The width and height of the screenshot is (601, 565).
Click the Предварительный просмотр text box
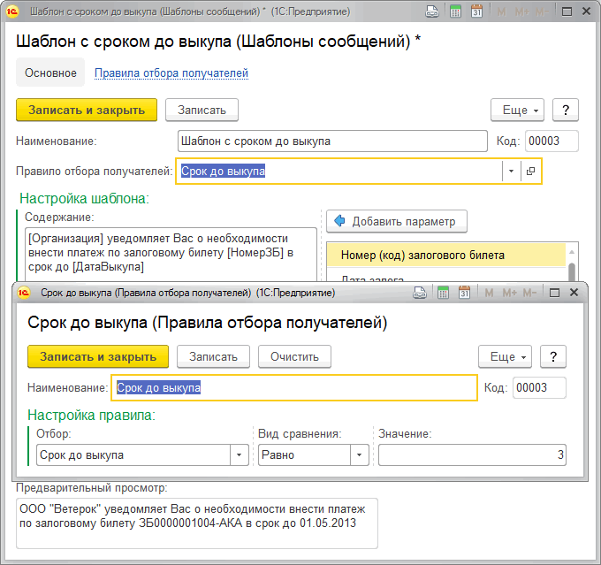point(197,523)
